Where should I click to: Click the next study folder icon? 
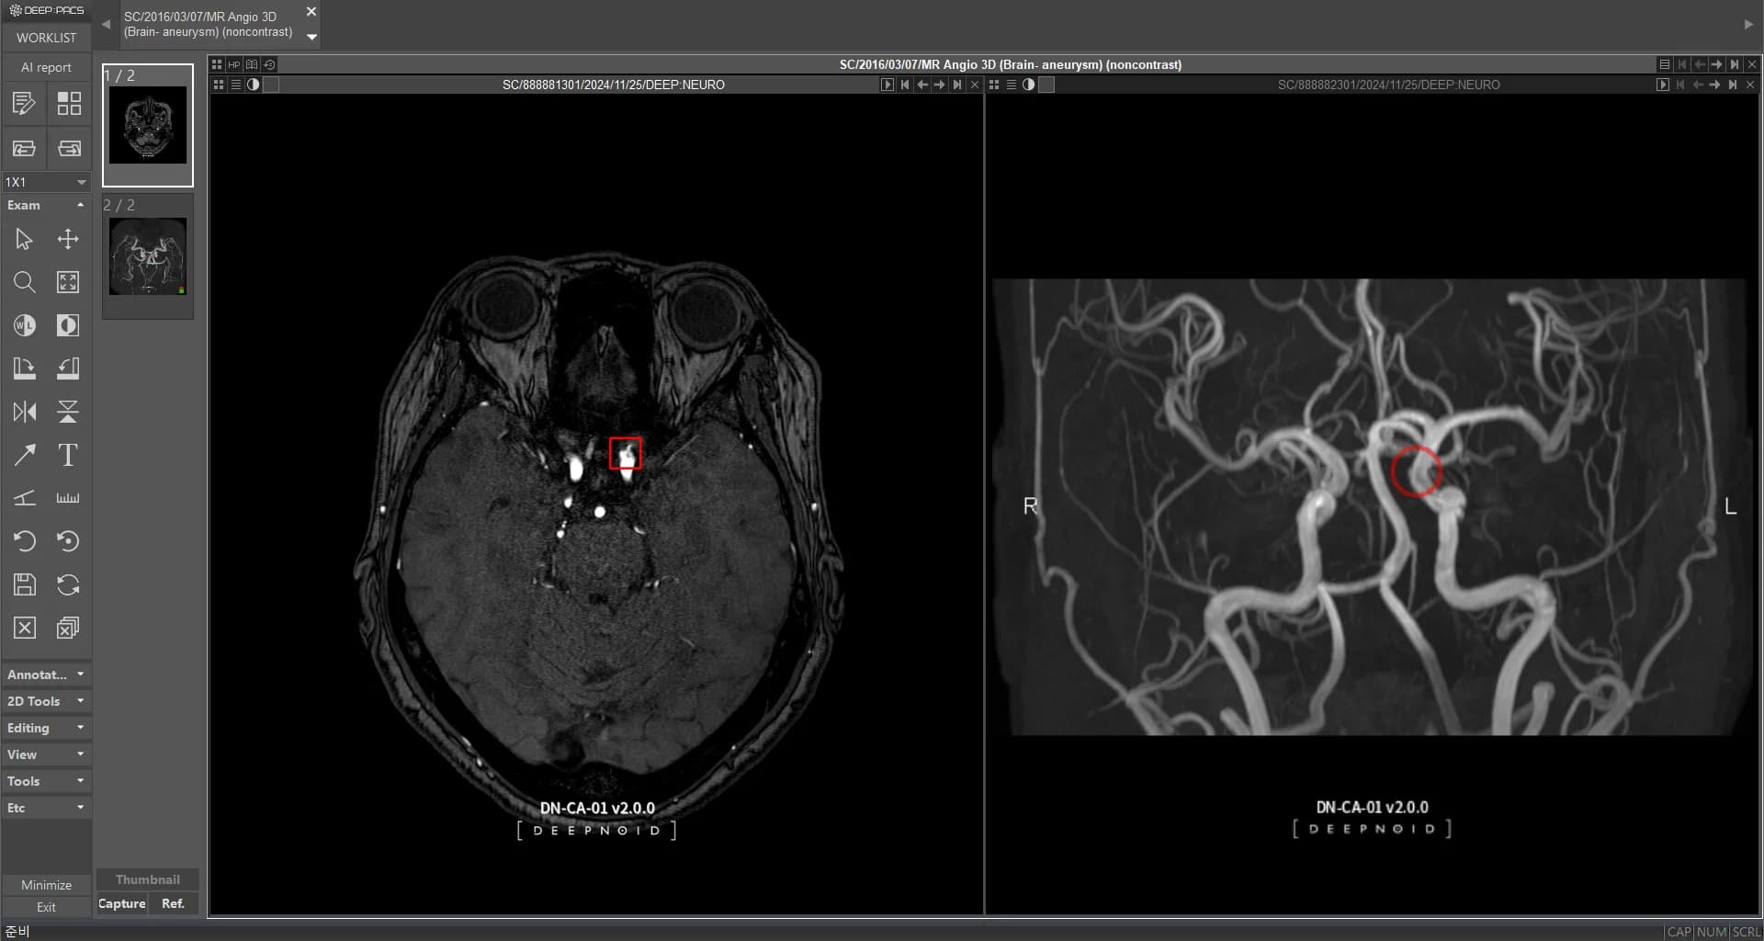(x=69, y=148)
